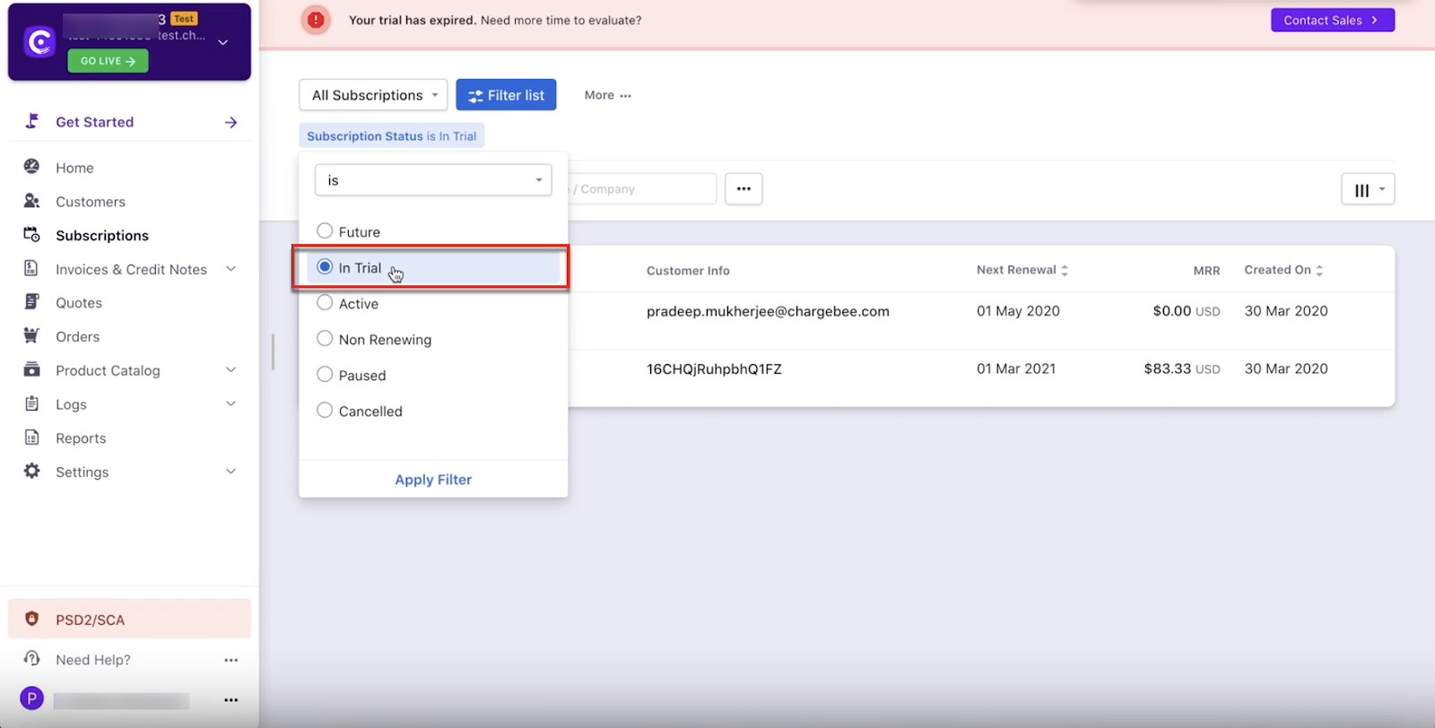Open Quotes via its document icon
Image resolution: width=1435 pixels, height=728 pixels.
(x=31, y=302)
